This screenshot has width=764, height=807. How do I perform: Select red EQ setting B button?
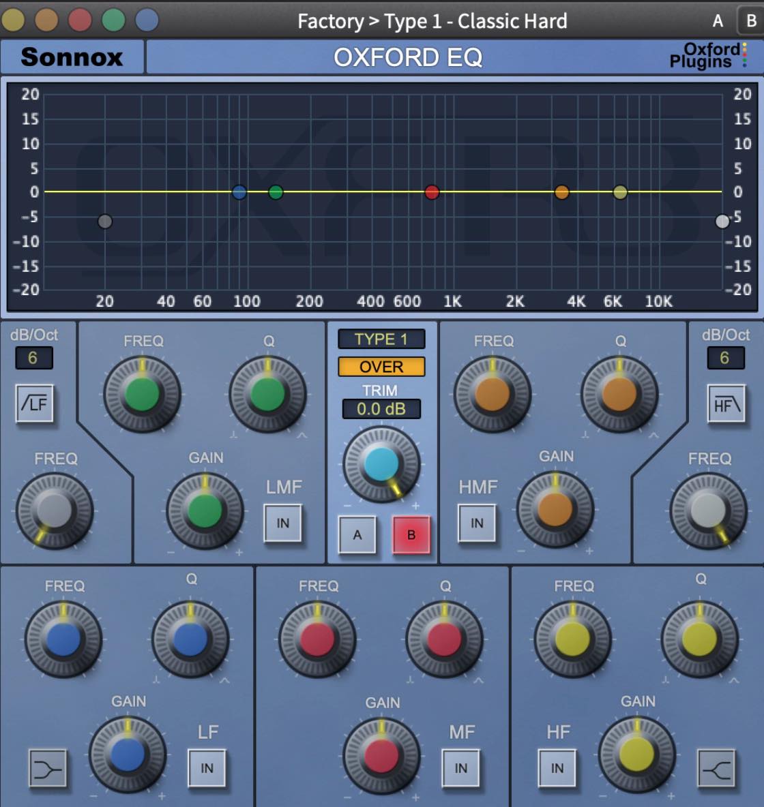click(x=411, y=535)
